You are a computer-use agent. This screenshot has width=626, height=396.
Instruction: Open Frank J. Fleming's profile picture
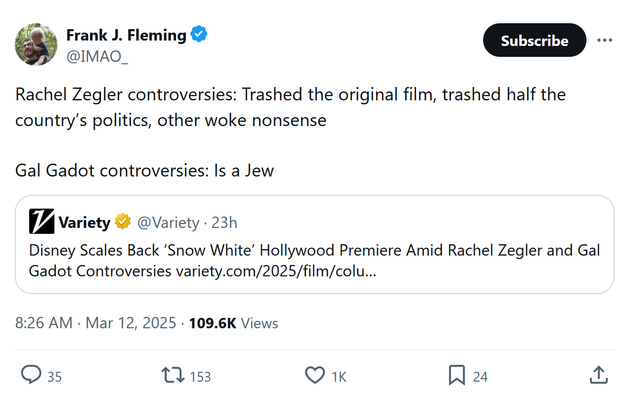click(x=37, y=44)
